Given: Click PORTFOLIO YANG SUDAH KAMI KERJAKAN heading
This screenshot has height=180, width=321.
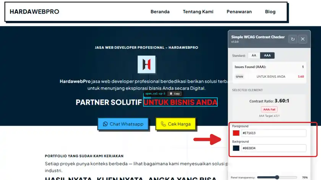Looking at the screenshot, I should (84, 156).
